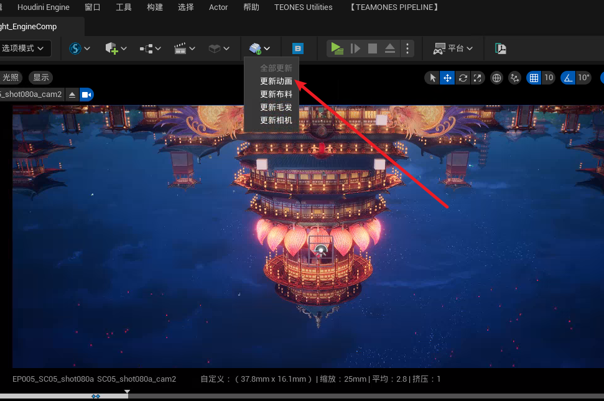Activate the rotate tool
604x401 pixels.
coord(463,78)
